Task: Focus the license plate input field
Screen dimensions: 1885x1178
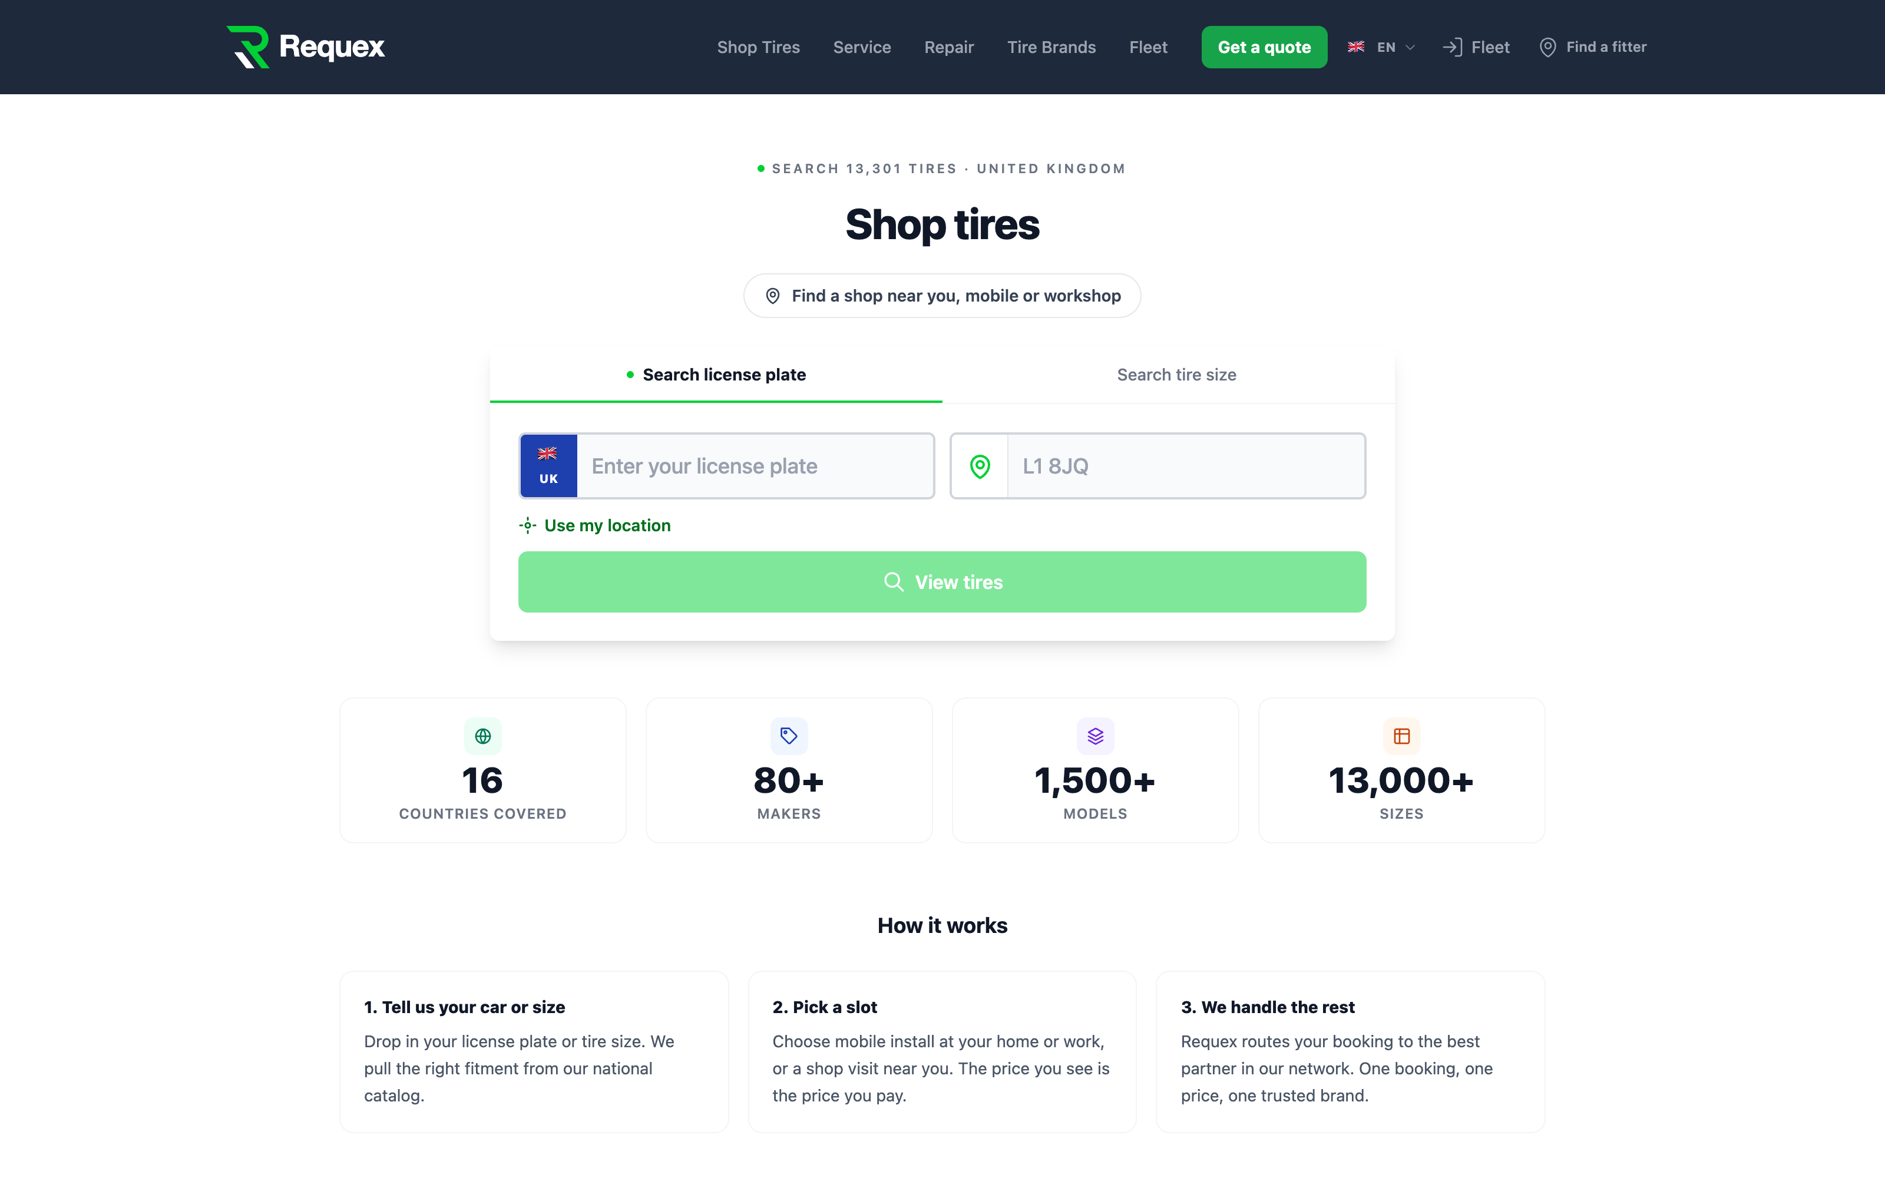Action: (x=755, y=466)
